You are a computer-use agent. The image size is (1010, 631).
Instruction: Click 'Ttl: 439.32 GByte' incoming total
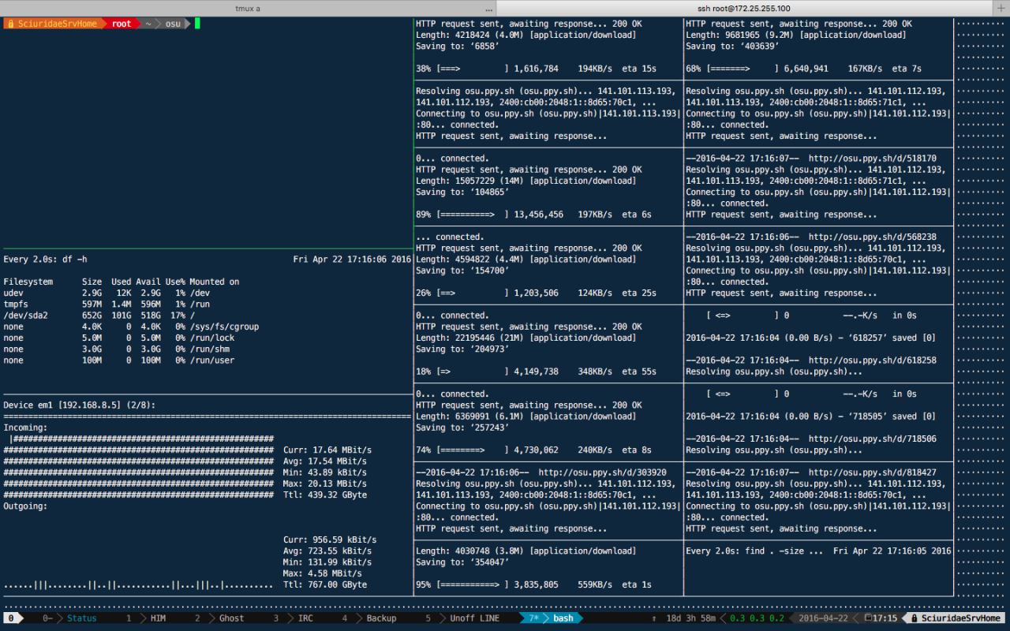point(325,495)
